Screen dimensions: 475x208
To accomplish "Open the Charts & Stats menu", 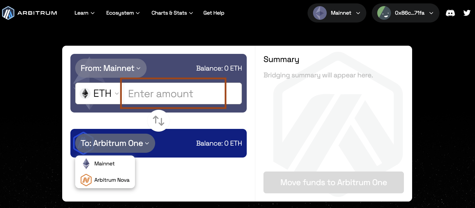I will [x=172, y=13].
